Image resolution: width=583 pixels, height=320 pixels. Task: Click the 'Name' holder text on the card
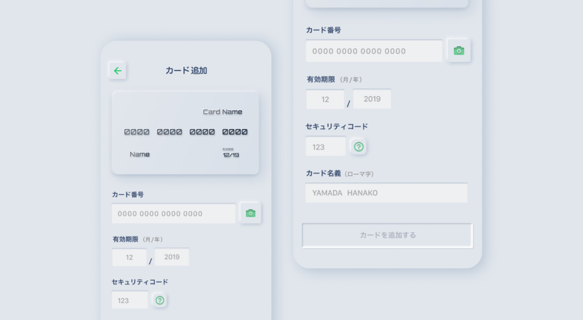[139, 154]
